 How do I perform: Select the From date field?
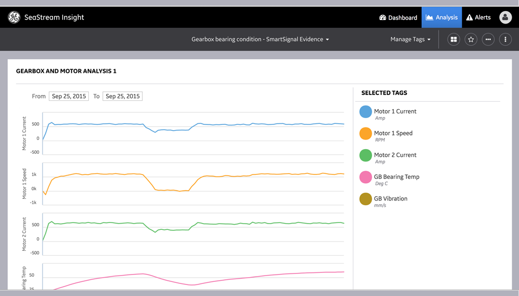pos(69,96)
